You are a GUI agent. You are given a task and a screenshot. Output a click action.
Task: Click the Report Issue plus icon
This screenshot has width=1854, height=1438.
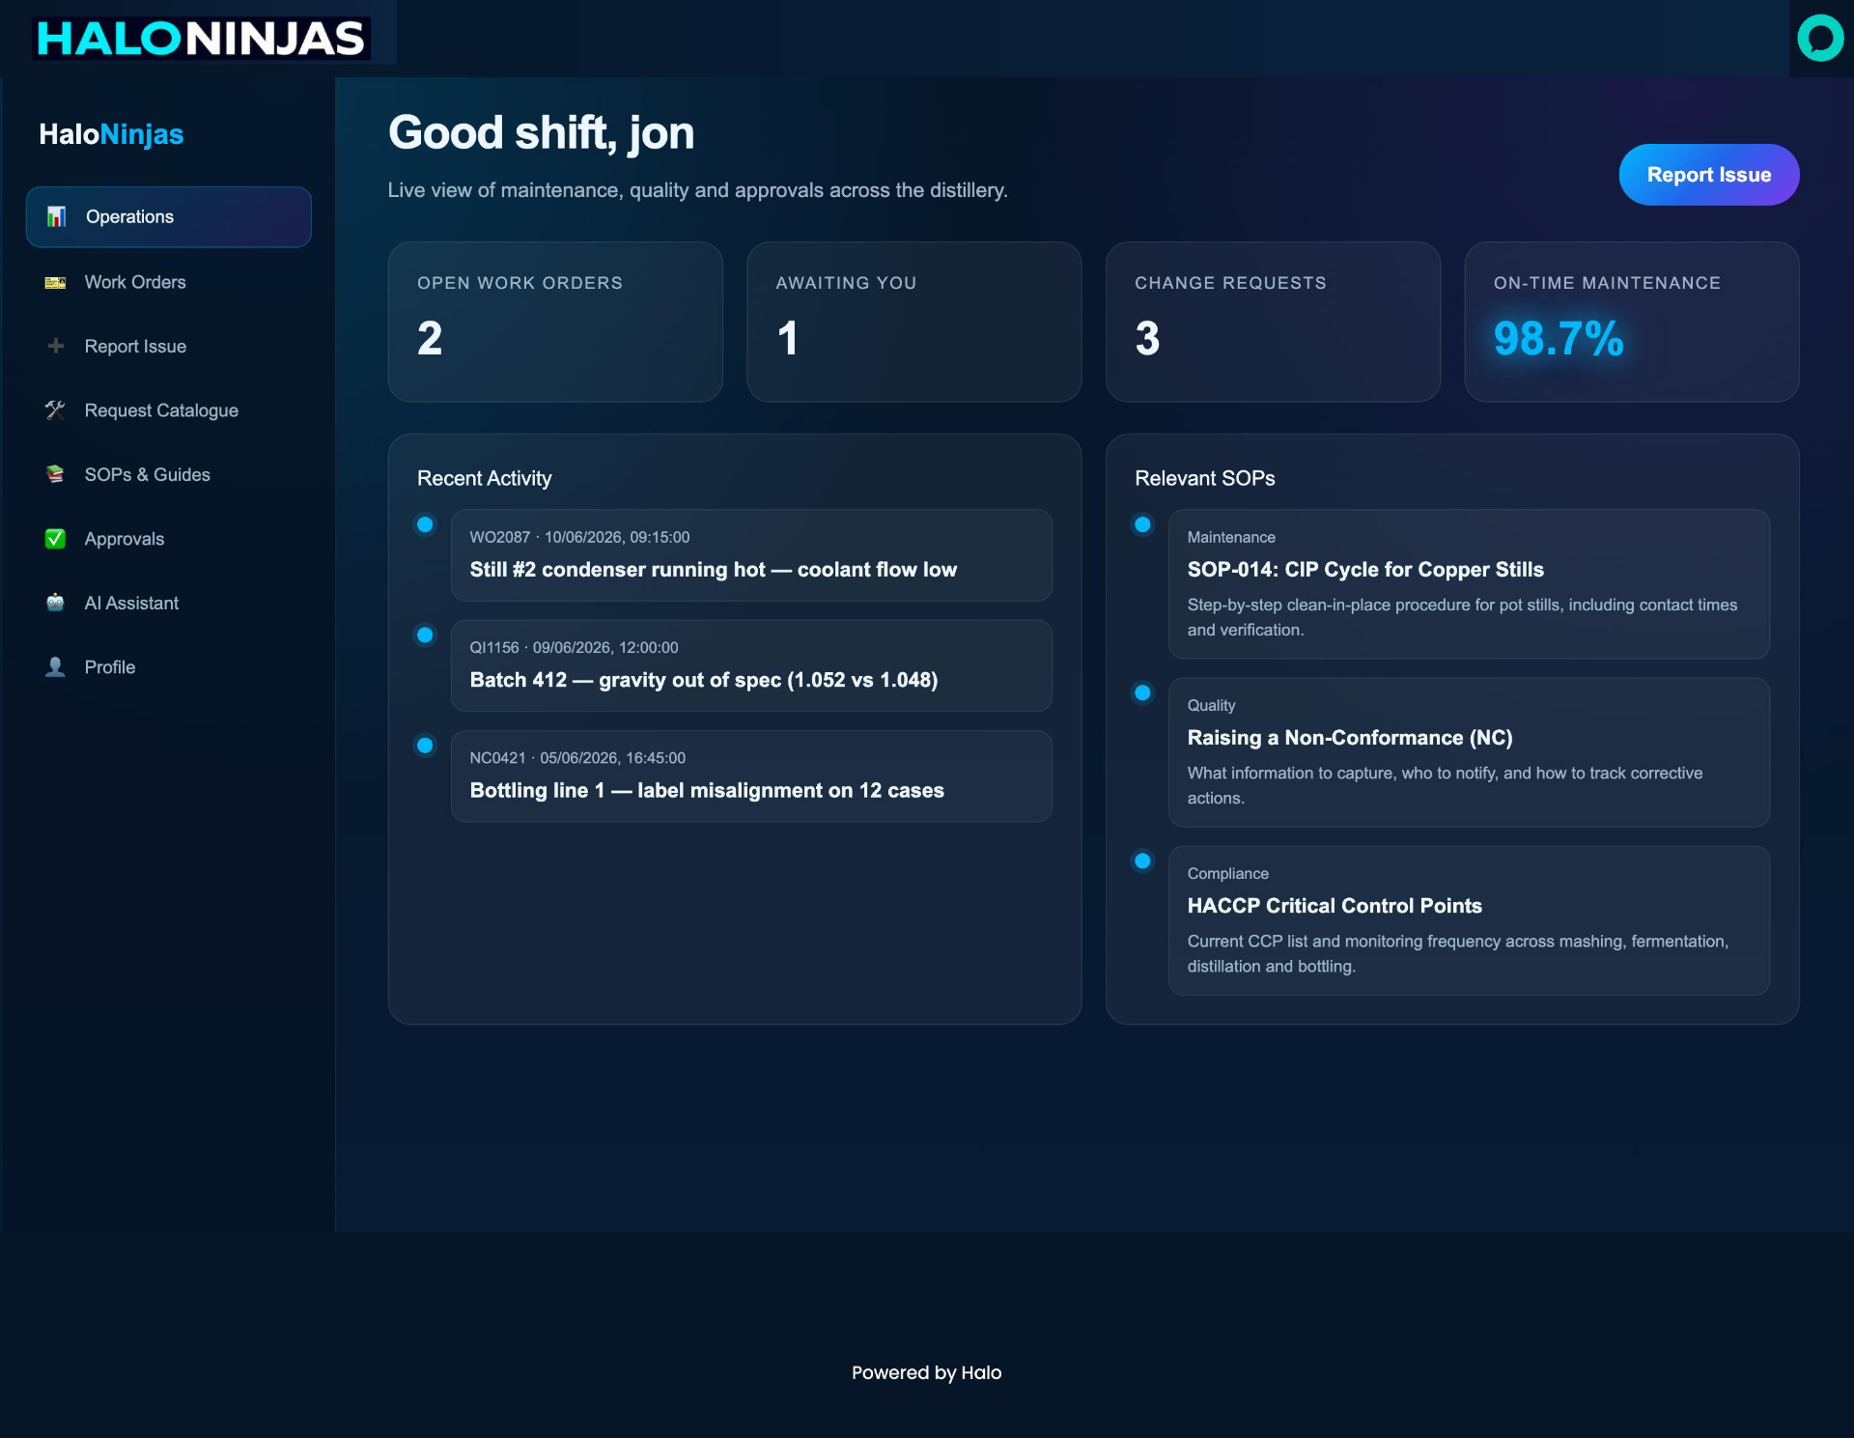pos(56,346)
